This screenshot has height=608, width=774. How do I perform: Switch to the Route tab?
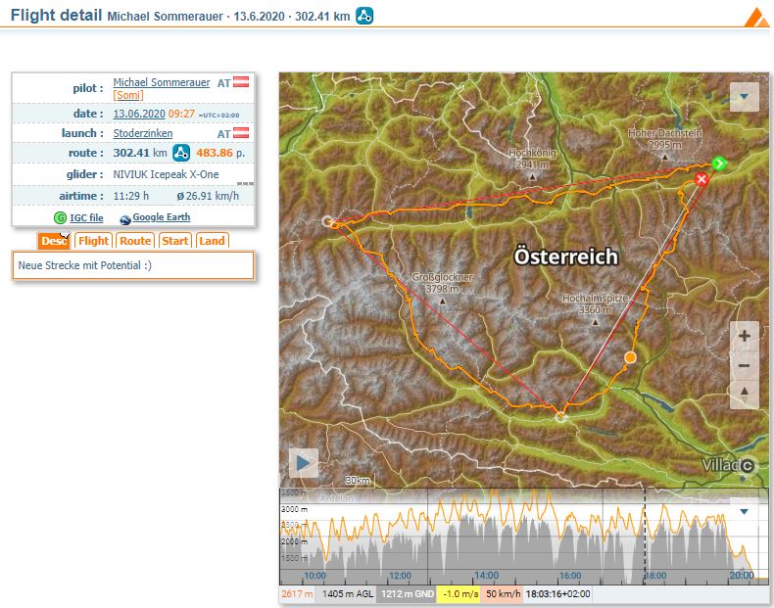coord(135,241)
